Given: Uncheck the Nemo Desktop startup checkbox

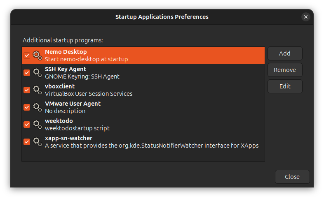Looking at the screenshot, I should [27, 56].
